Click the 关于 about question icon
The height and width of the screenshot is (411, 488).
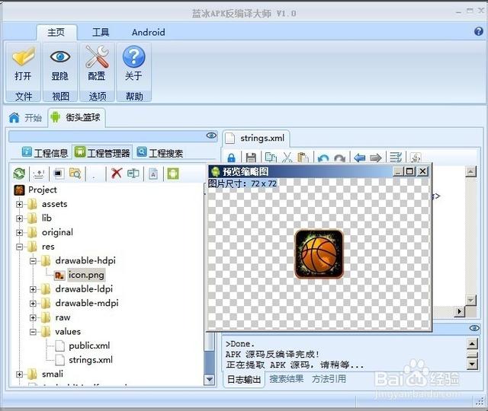pyautogui.click(x=134, y=56)
